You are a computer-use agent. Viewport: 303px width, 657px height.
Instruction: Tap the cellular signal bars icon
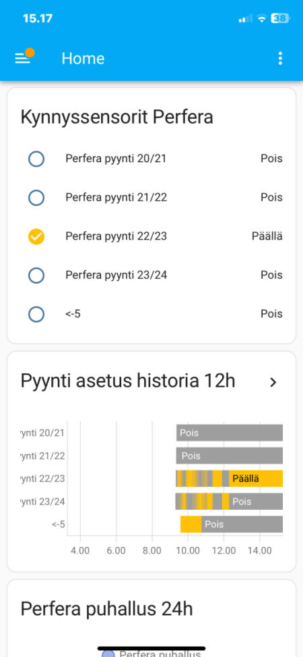click(245, 18)
